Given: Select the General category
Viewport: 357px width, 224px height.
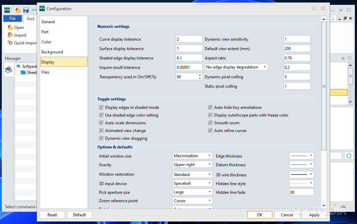Looking at the screenshot, I should click(x=64, y=22).
